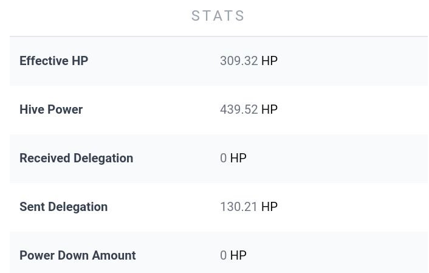The image size is (429, 273).
Task: Click the 439.52 HP value
Action: 249,109
